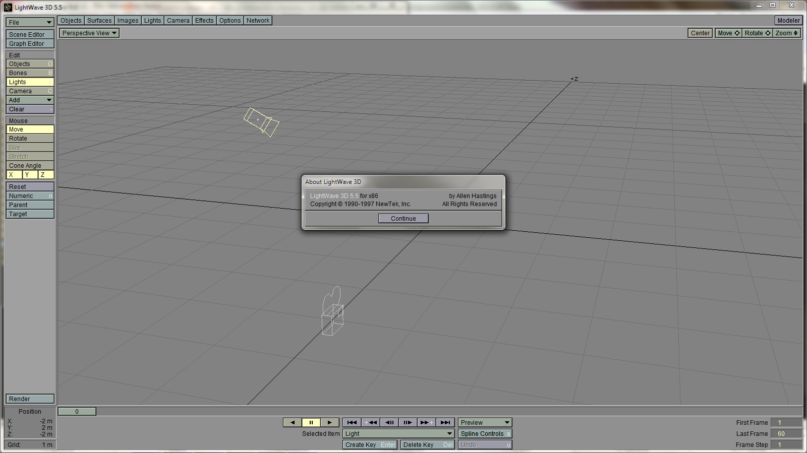
Task: Toggle the X axis button
Action: [x=14, y=175]
